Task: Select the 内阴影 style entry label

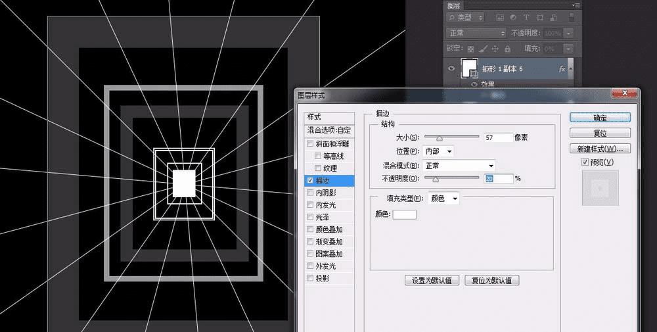Action: [x=326, y=193]
